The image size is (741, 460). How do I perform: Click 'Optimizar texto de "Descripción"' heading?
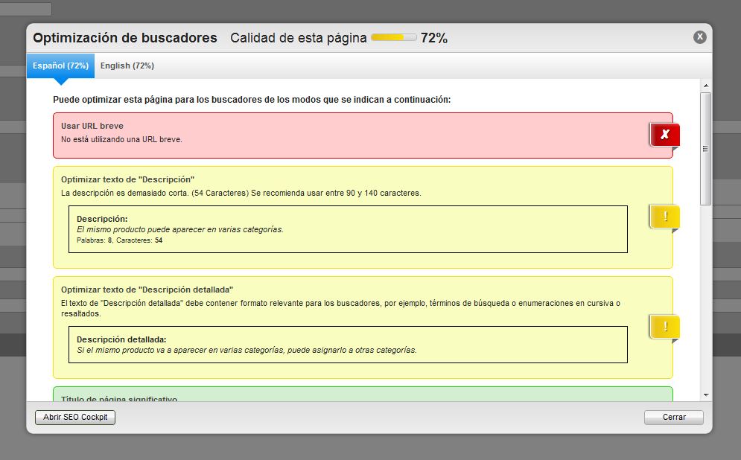(127, 179)
